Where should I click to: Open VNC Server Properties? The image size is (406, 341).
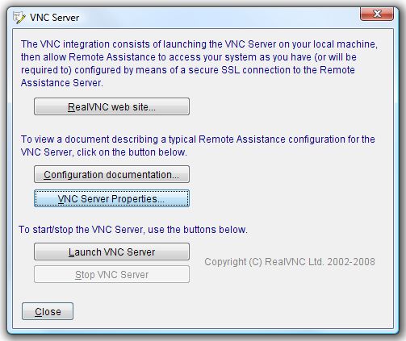pyautogui.click(x=111, y=198)
